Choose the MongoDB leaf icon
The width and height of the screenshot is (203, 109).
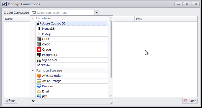click(39, 29)
